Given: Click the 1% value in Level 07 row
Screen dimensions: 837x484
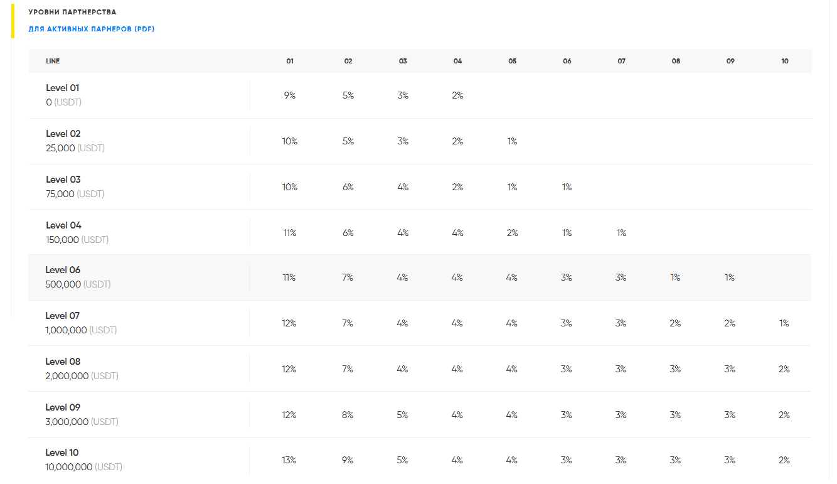Looking at the screenshot, I should pyautogui.click(x=784, y=323).
